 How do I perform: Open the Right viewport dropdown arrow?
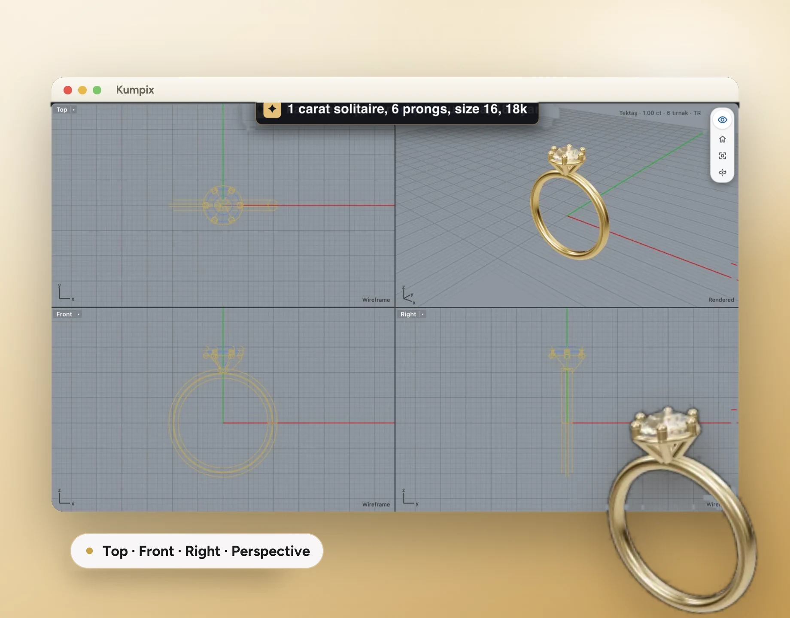pos(422,314)
